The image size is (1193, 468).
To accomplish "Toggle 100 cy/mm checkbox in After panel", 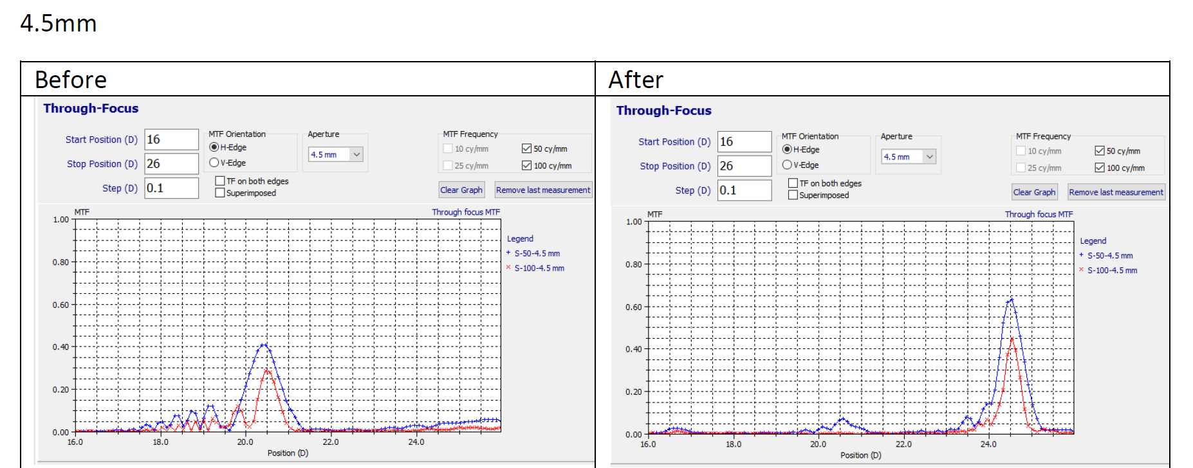I will pos(1100,168).
